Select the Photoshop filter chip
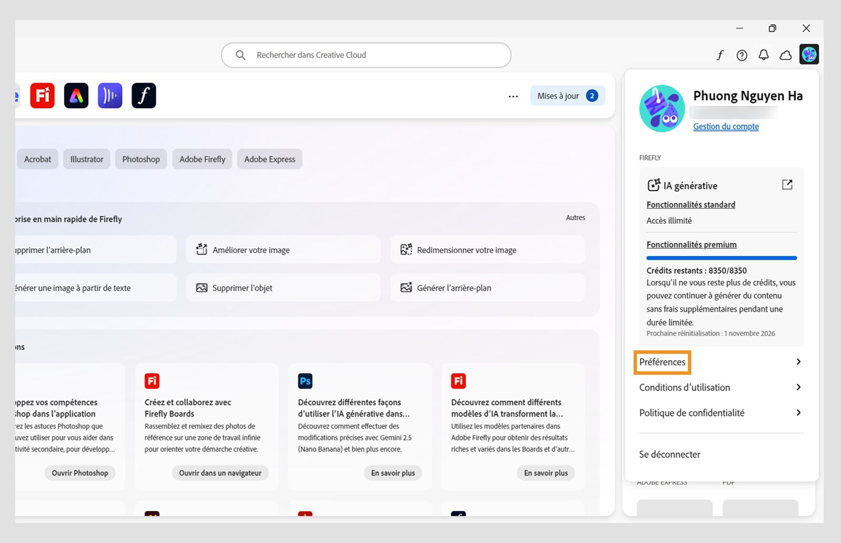This screenshot has height=543, width=841. tap(141, 159)
